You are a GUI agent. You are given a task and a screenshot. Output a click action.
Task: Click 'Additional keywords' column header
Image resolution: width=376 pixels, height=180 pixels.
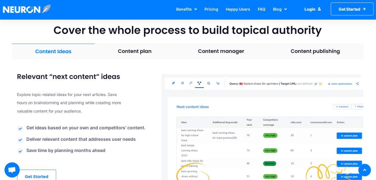(225, 122)
